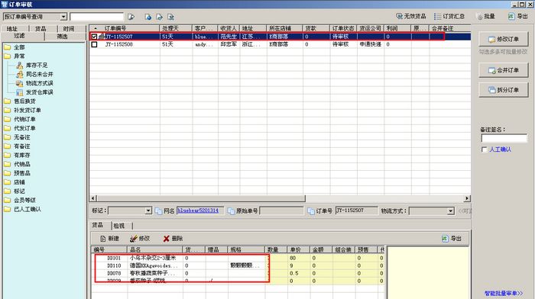Click the red X 删除 button

tap(173, 239)
